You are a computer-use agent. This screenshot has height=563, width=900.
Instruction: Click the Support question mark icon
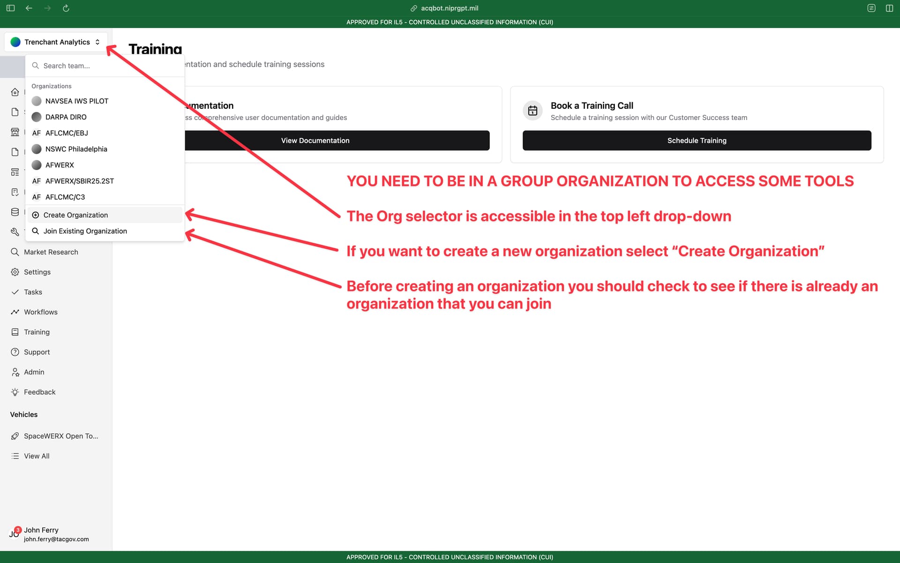tap(15, 352)
